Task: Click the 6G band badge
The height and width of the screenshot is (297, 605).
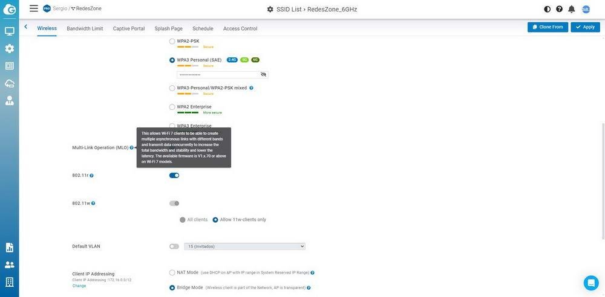Action: 255,60
